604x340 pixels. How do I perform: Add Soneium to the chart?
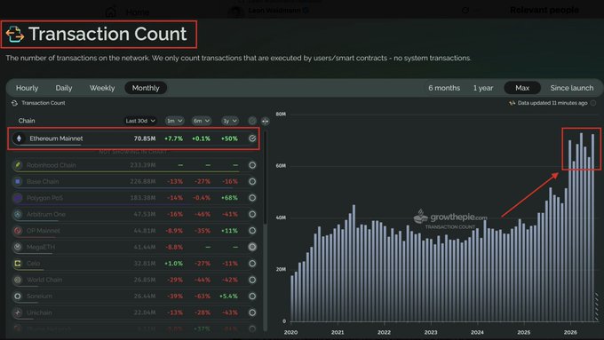pos(252,297)
